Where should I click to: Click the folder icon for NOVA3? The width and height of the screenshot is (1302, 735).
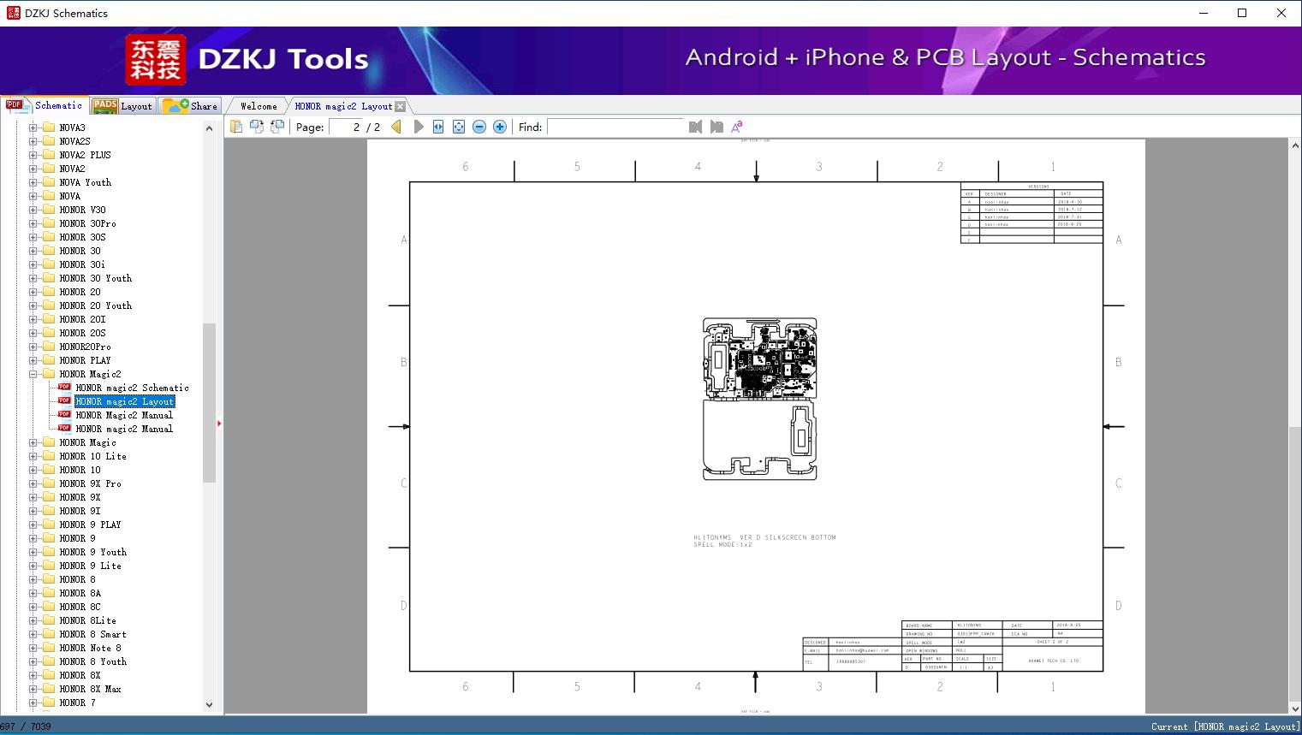[x=49, y=127]
